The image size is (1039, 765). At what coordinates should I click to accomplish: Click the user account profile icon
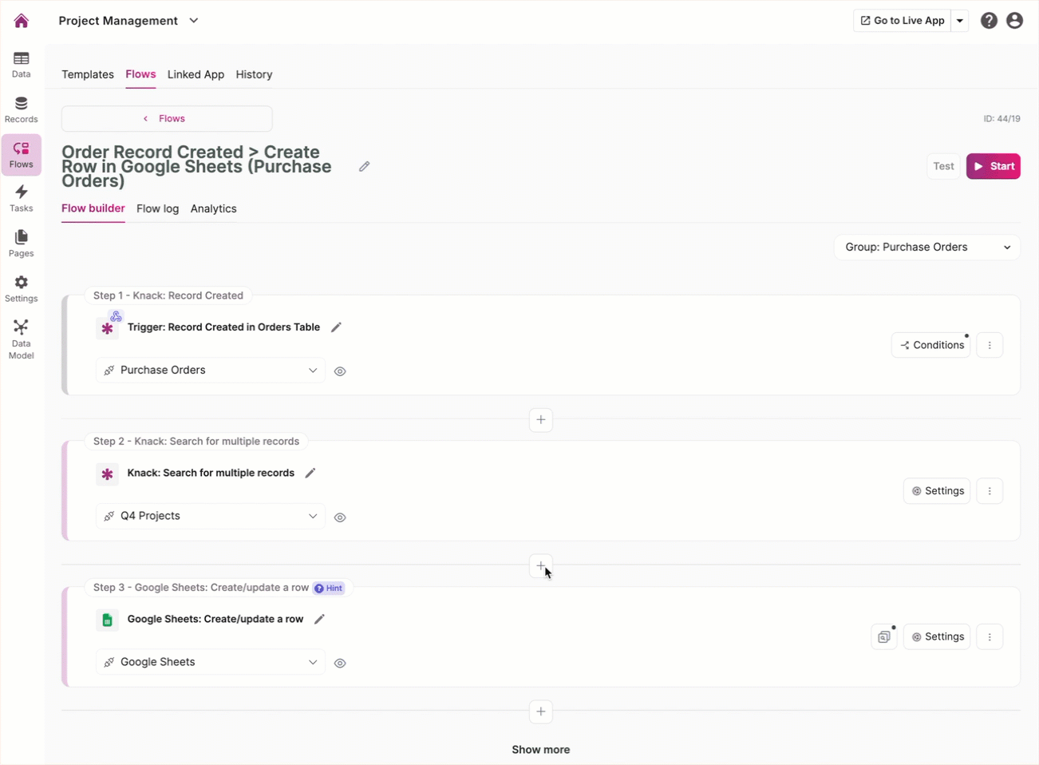click(x=1014, y=21)
